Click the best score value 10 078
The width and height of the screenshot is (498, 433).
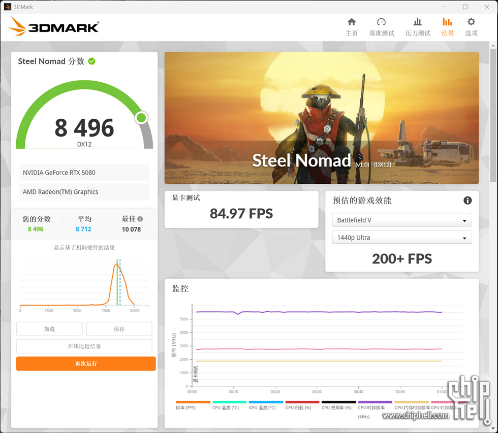click(131, 229)
